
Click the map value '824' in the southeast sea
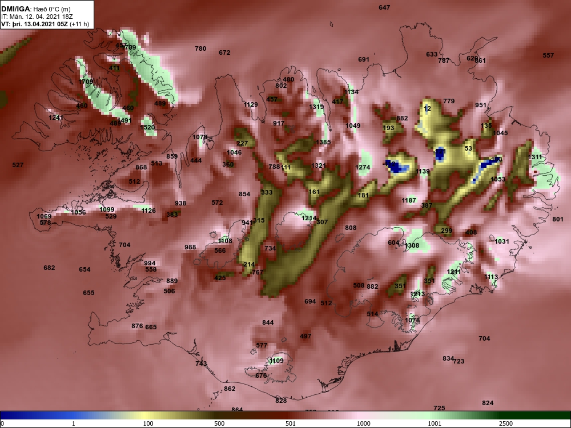pyautogui.click(x=488, y=403)
